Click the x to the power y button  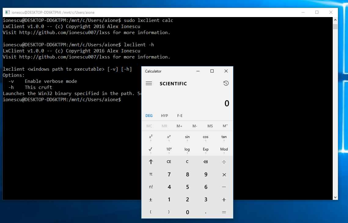169,137
